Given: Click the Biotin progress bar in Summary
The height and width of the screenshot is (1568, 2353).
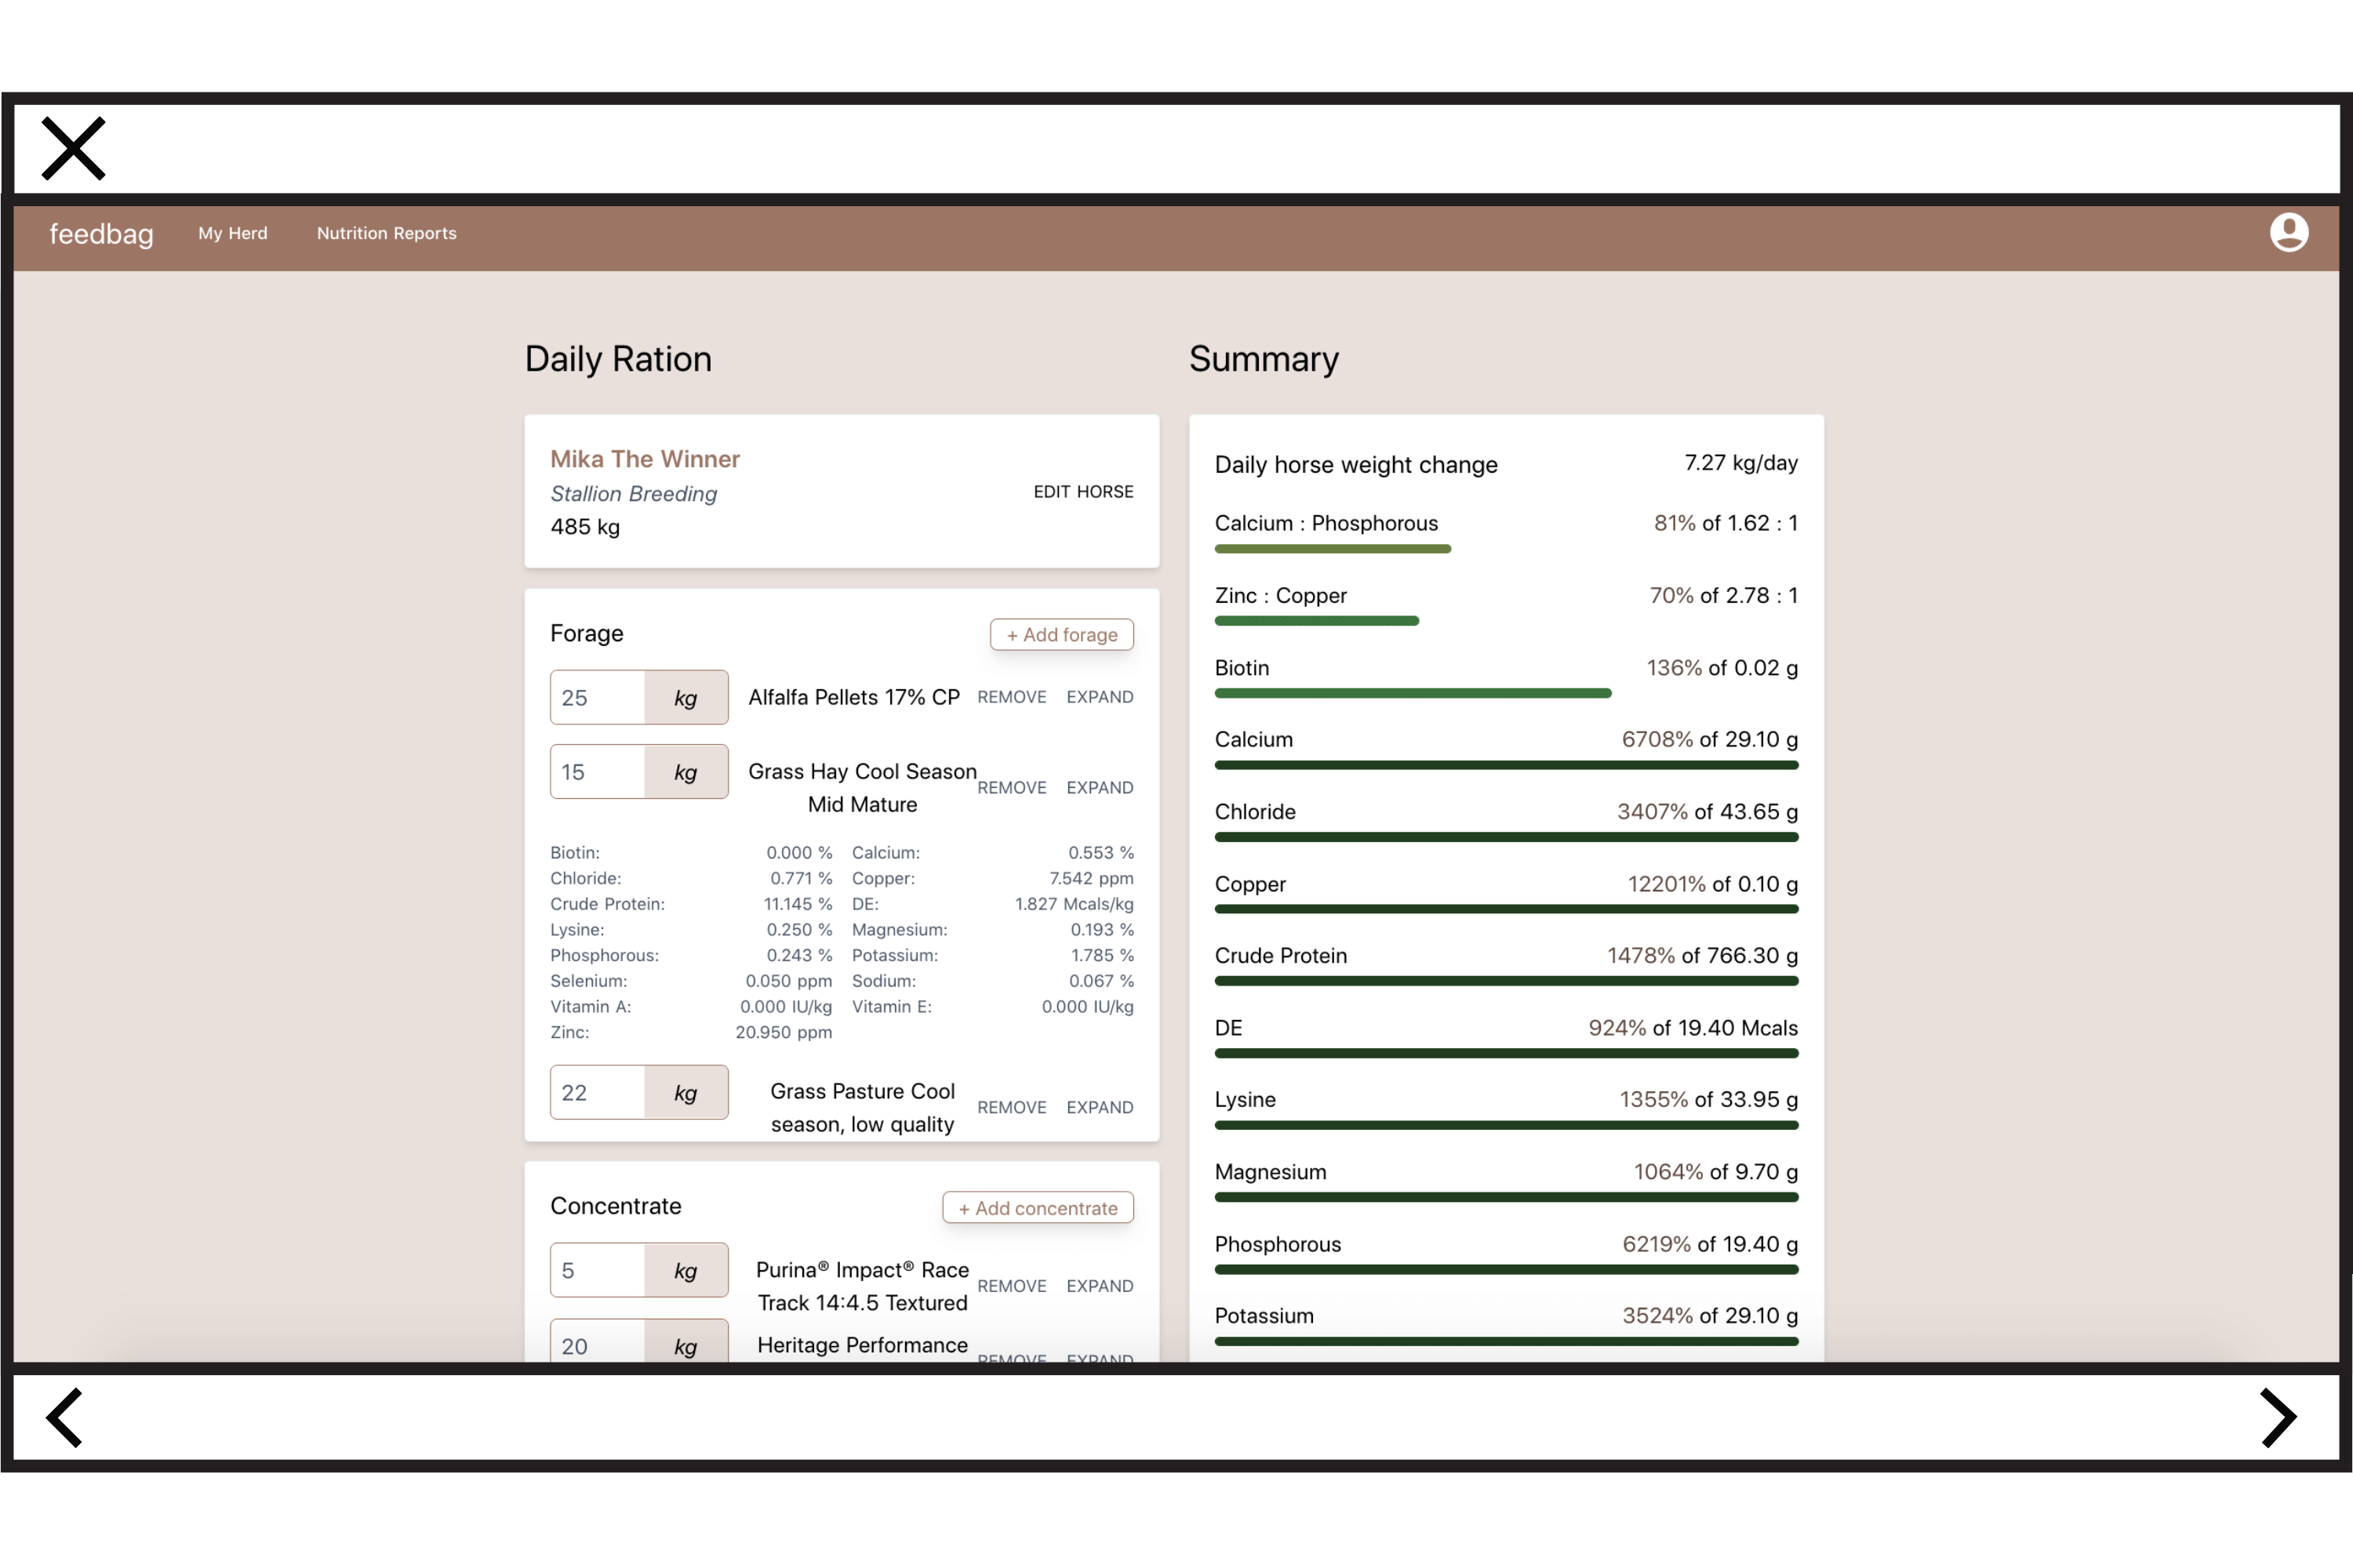Looking at the screenshot, I should point(1412,693).
